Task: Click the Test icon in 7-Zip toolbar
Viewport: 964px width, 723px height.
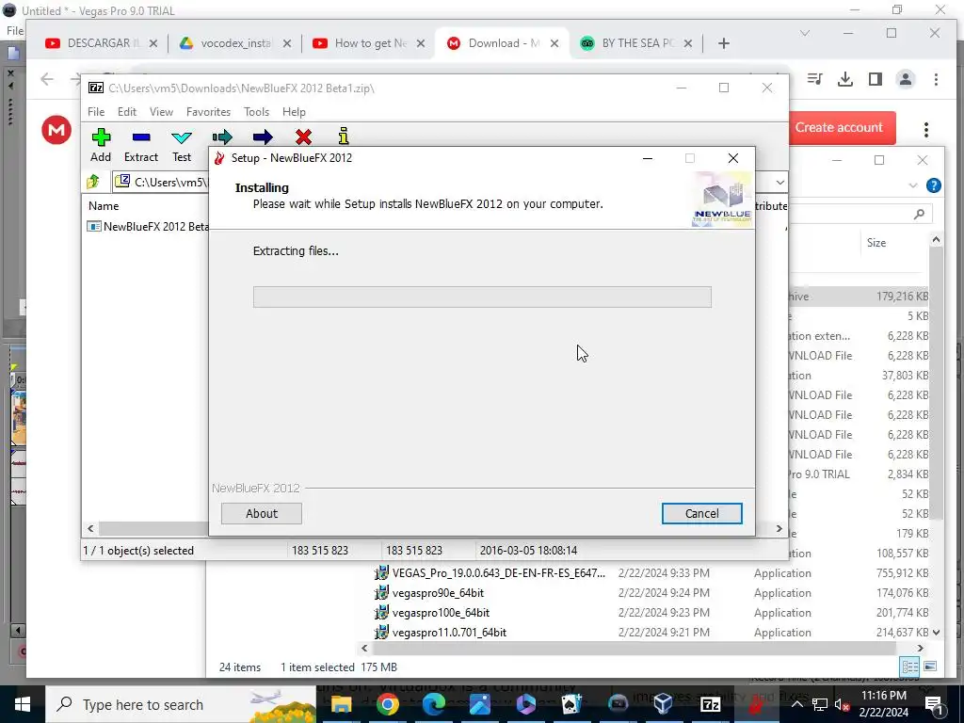Action: click(182, 137)
